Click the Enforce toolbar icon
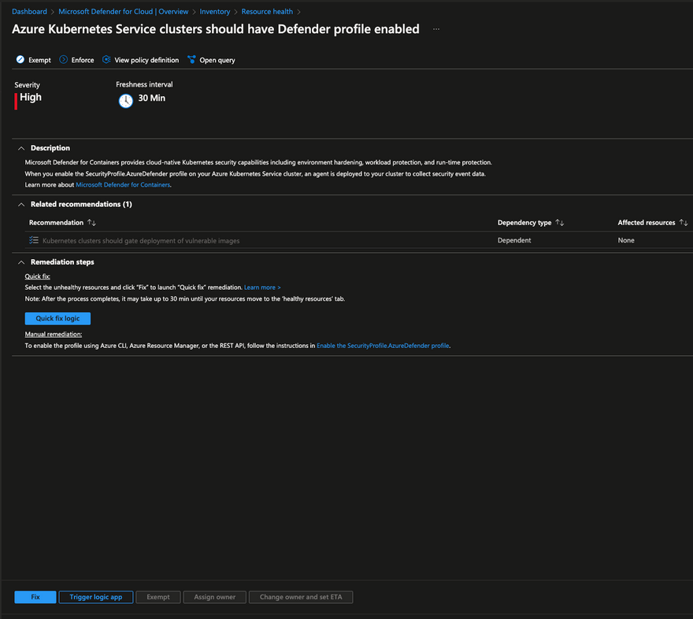The width and height of the screenshot is (693, 619). tap(64, 60)
